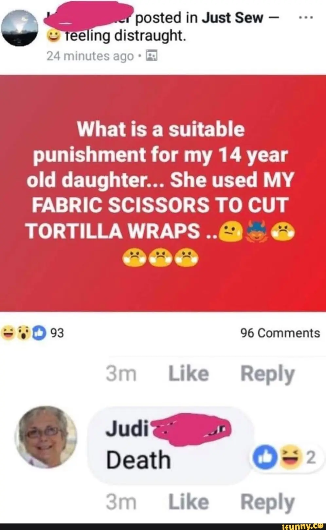Screen dimensions: 326x530
Task: Click the feeling distraught emoji icon
Action: pyautogui.click(x=53, y=36)
